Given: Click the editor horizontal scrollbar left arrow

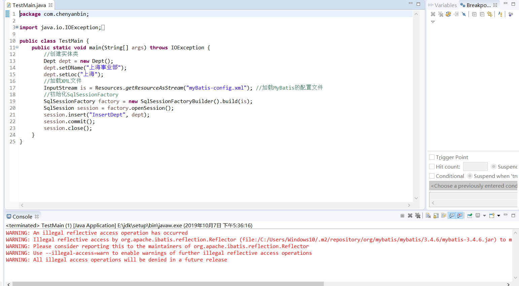Looking at the screenshot, I should [22, 205].
